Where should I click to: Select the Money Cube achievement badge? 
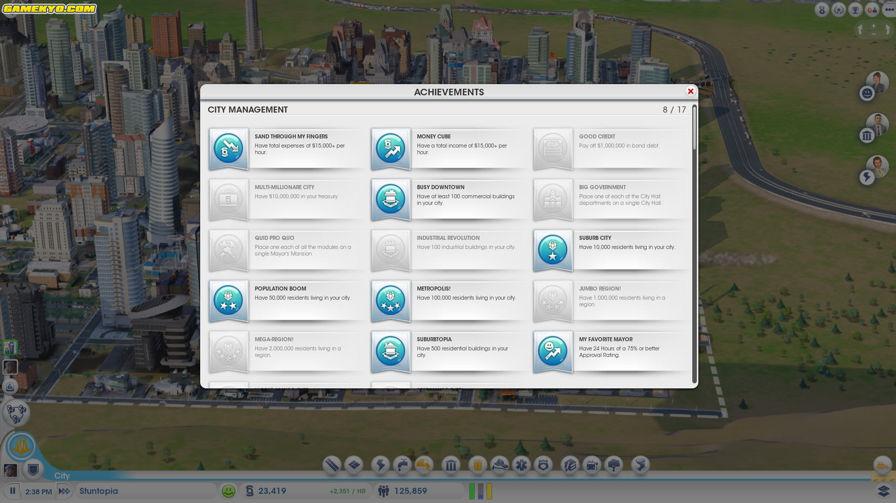390,149
